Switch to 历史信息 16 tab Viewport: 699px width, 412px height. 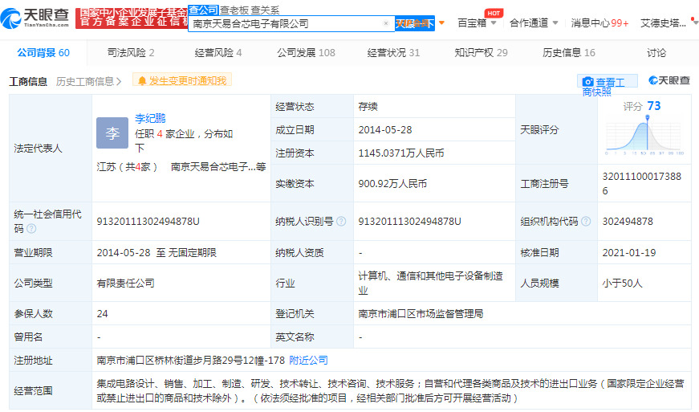[568, 53]
